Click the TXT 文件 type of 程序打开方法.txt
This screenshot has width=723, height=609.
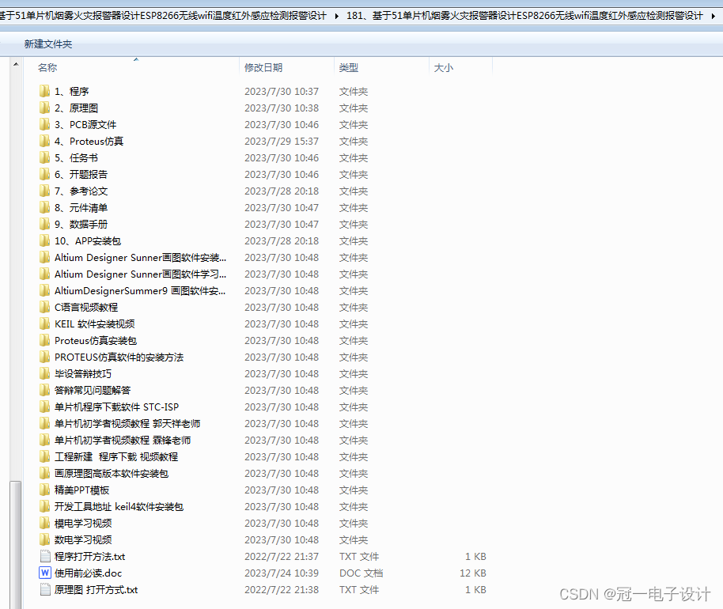tap(359, 557)
